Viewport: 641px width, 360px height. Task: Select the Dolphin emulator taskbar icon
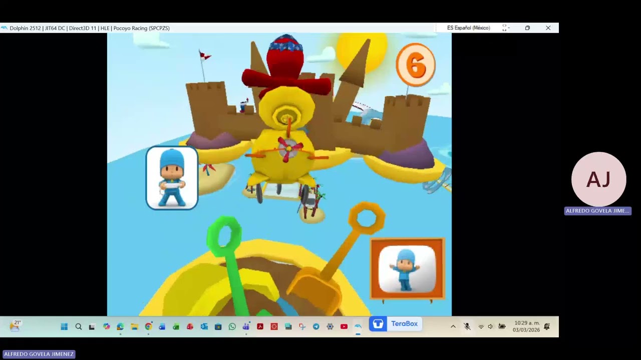click(x=358, y=326)
